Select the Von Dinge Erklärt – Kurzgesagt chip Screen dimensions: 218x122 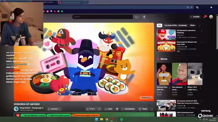175,25
